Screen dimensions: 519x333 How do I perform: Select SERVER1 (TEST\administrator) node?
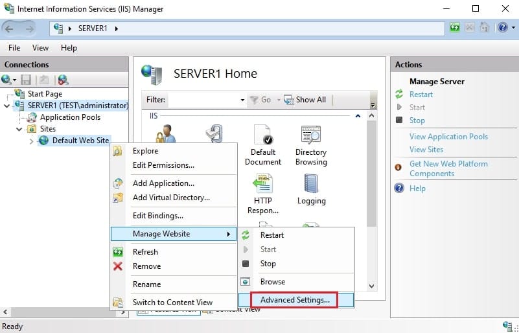(78, 106)
